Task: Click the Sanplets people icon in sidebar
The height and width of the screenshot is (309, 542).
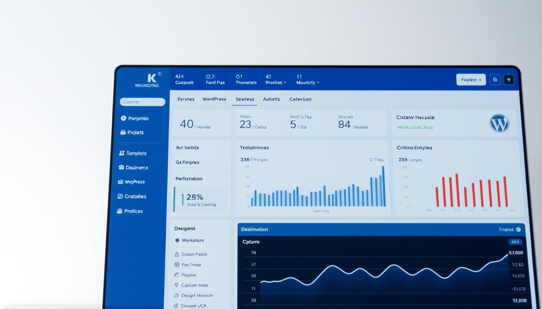Action: point(122,153)
